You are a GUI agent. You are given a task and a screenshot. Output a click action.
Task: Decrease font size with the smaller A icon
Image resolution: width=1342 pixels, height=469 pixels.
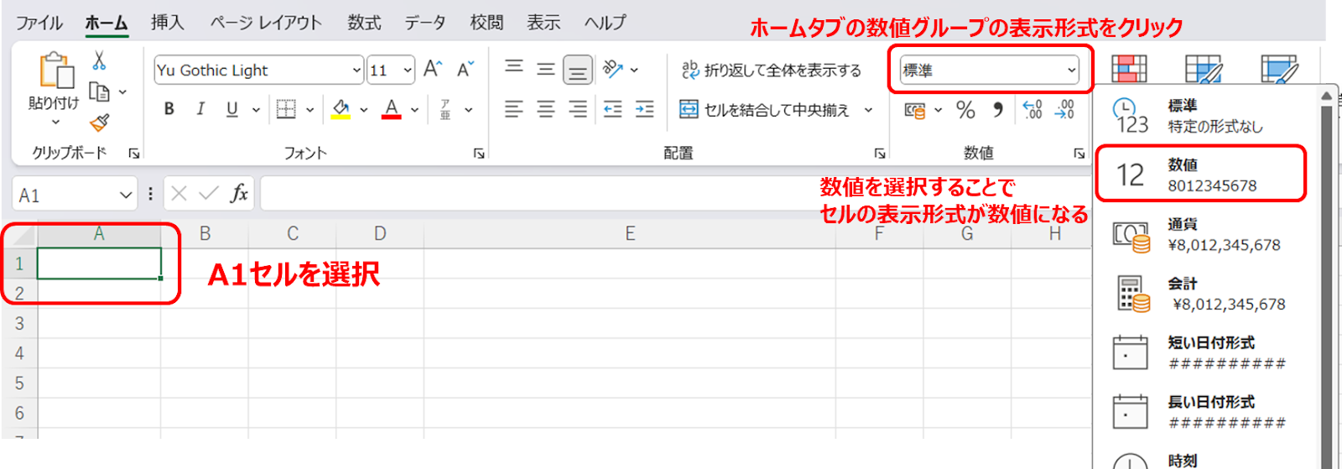(466, 69)
